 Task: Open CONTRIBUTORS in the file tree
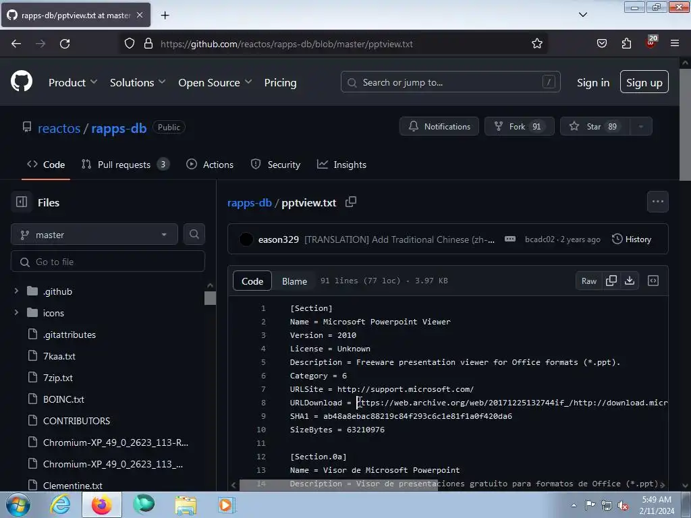[x=76, y=421]
